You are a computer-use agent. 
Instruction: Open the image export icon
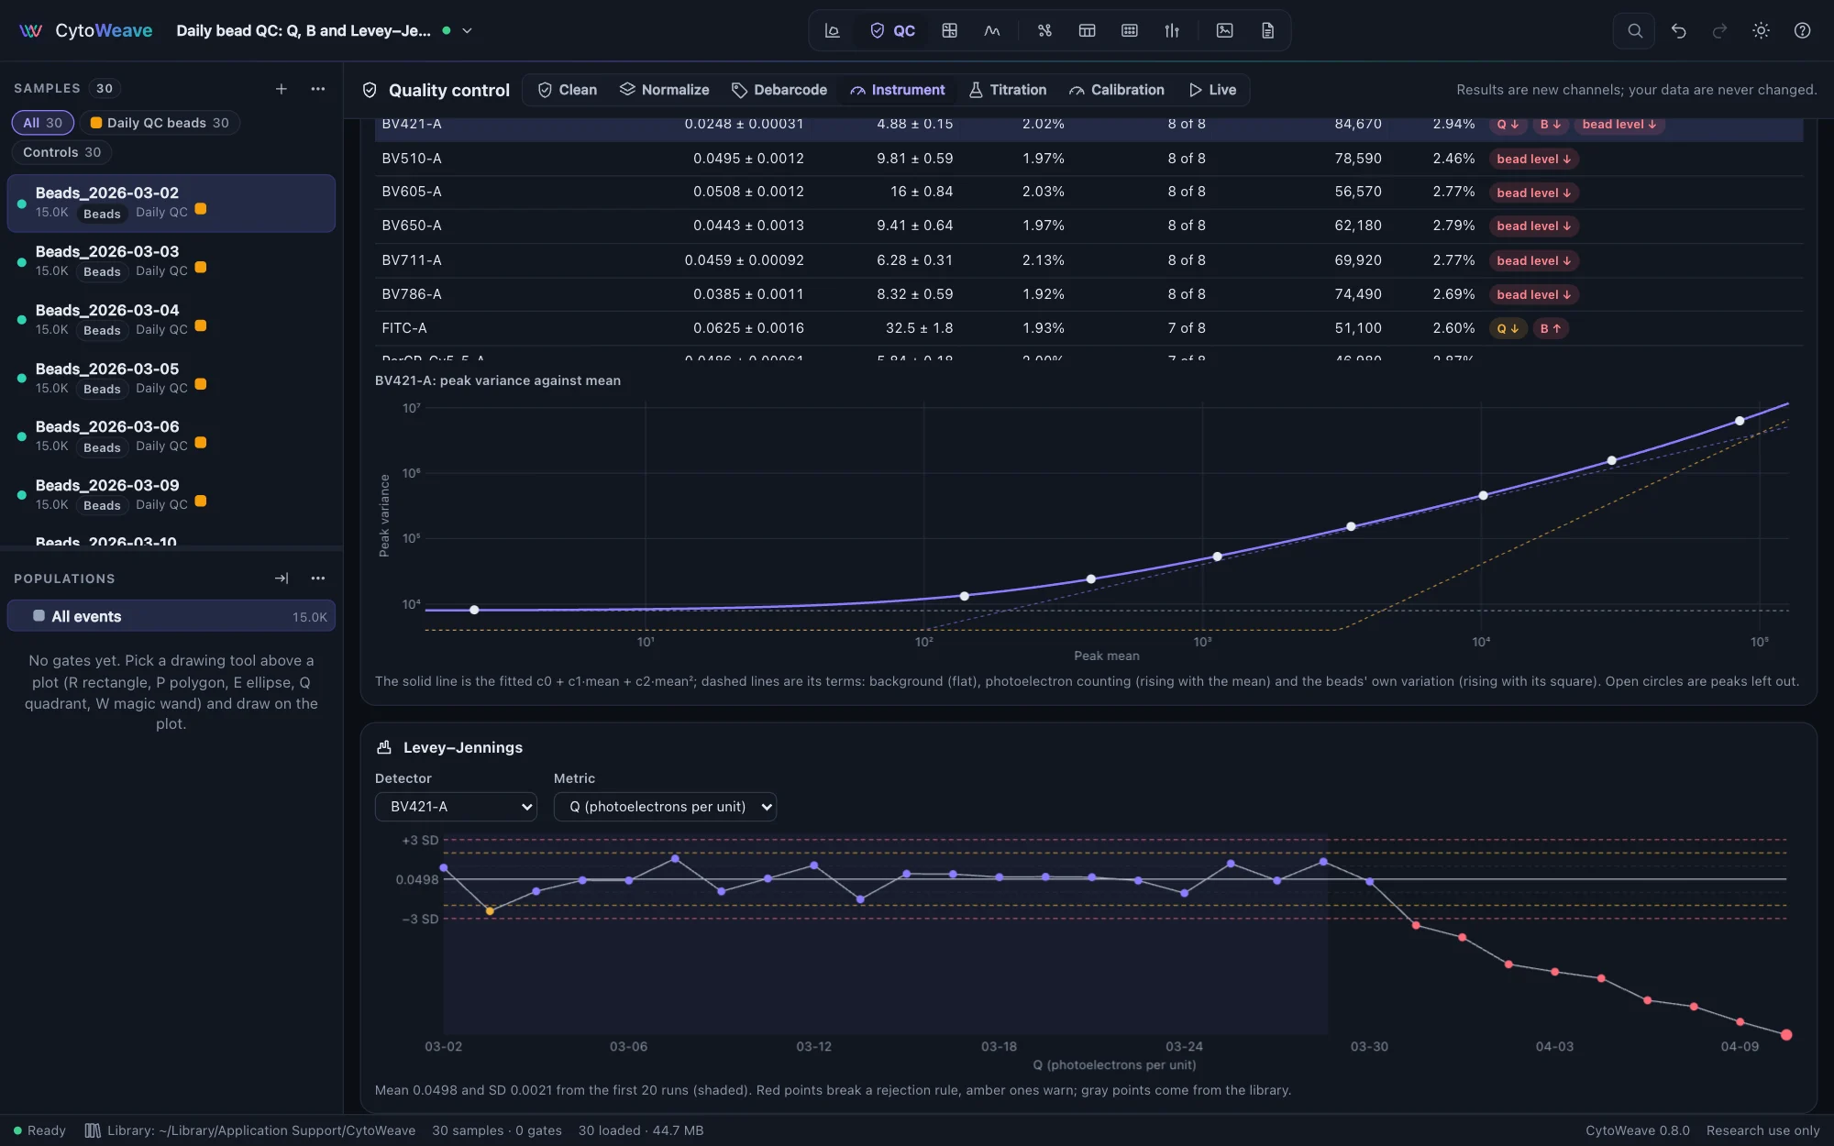(x=1224, y=30)
